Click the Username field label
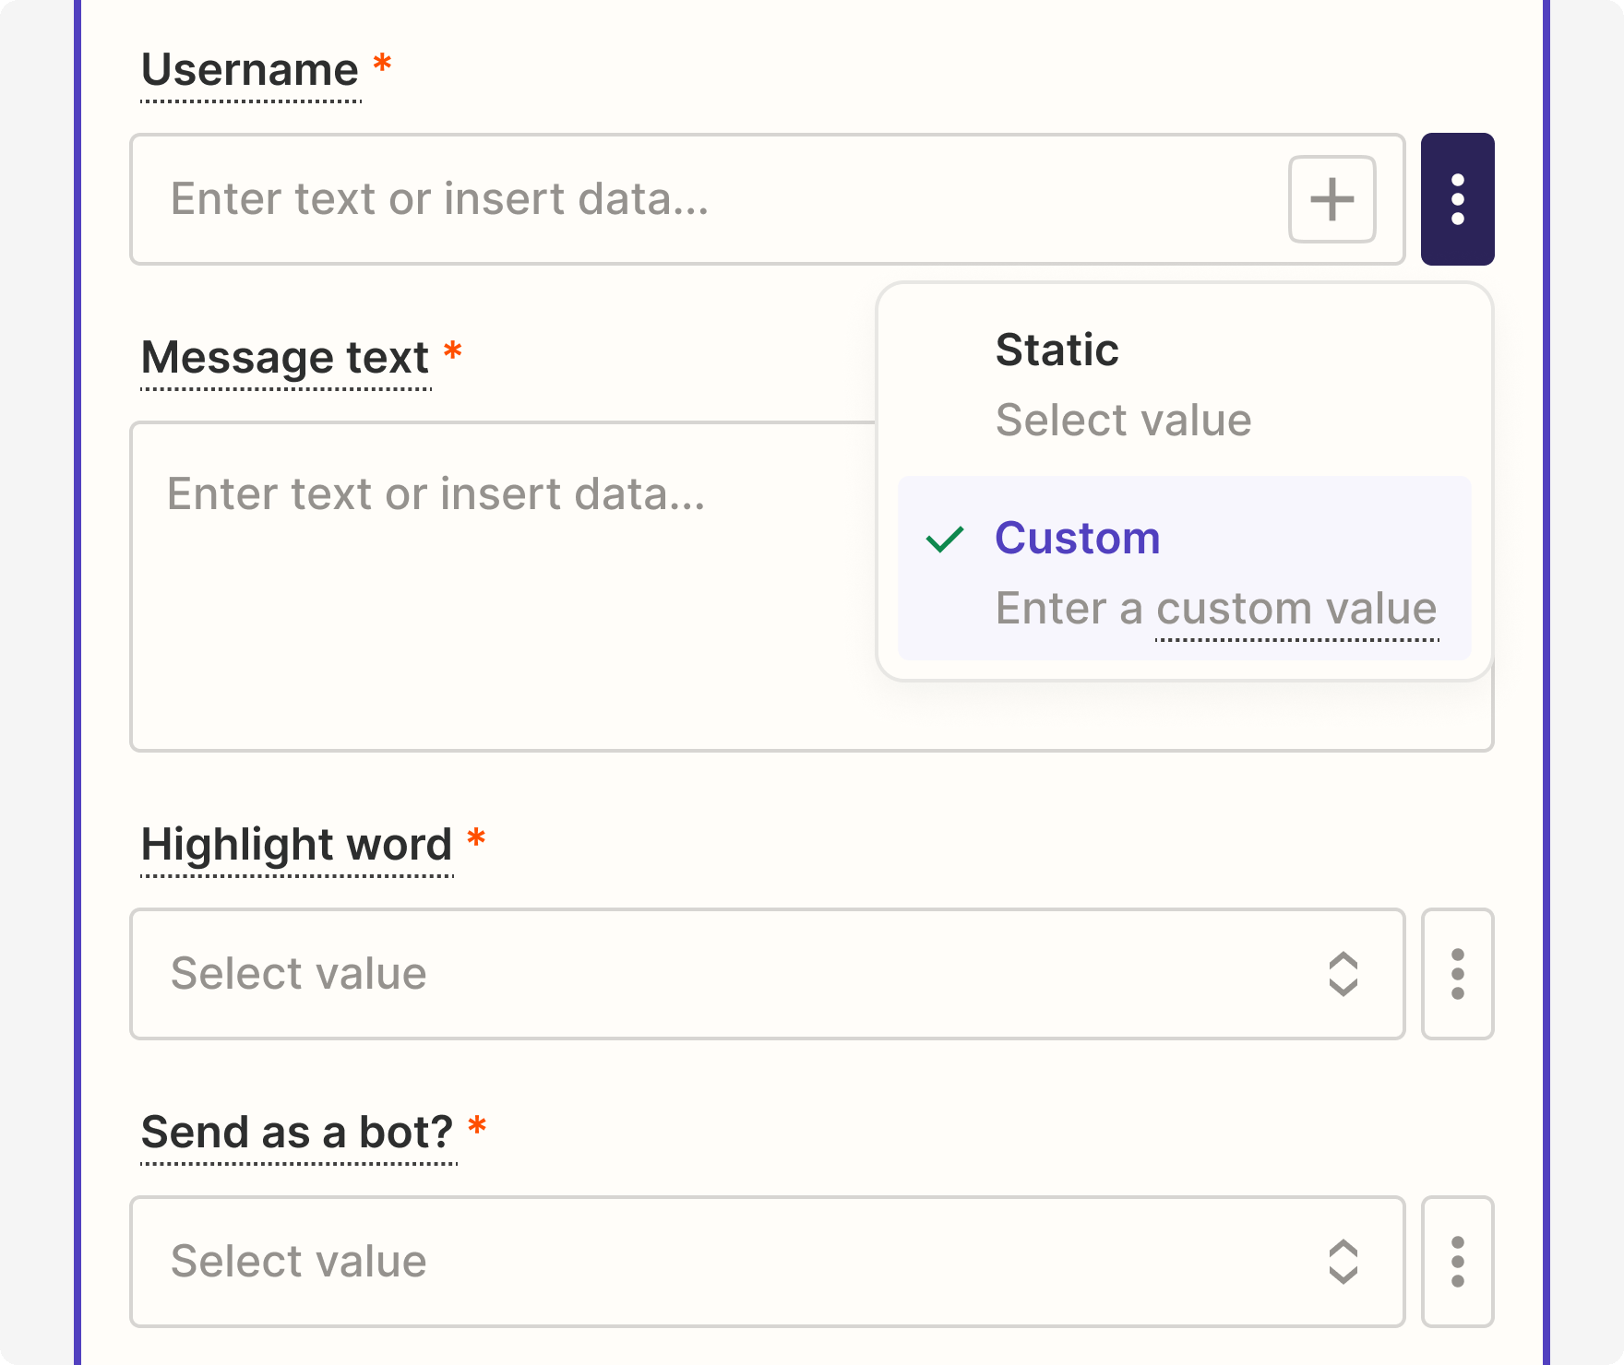 coord(250,70)
